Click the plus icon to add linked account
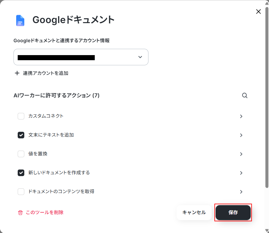The width and height of the screenshot is (269, 233). click(x=17, y=73)
